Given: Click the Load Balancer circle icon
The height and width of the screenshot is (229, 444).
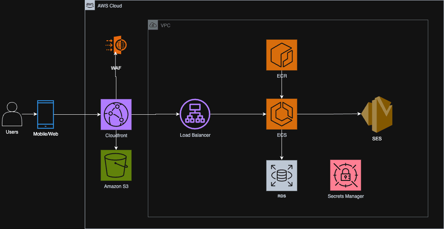Looking at the screenshot, I should [x=195, y=114].
